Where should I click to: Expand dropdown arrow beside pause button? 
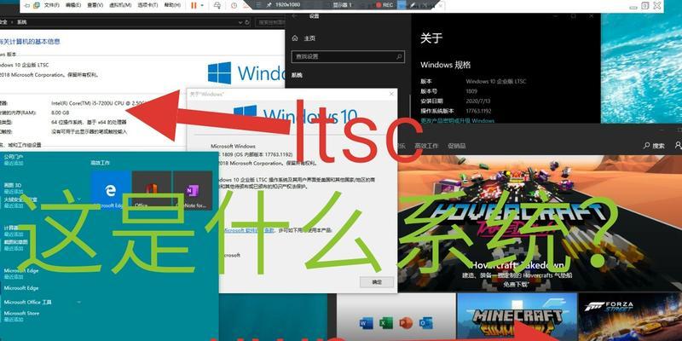[202, 5]
